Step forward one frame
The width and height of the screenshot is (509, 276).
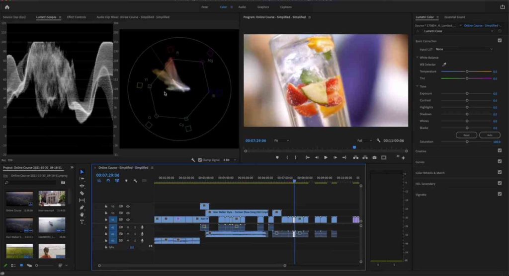335,157
